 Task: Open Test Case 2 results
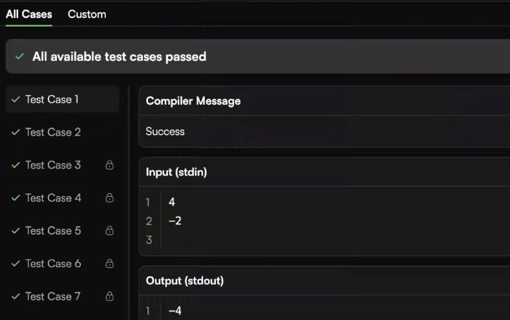click(63, 132)
